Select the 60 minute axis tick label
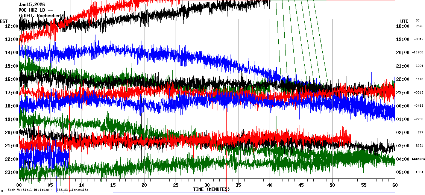 pyautogui.click(x=395, y=185)
